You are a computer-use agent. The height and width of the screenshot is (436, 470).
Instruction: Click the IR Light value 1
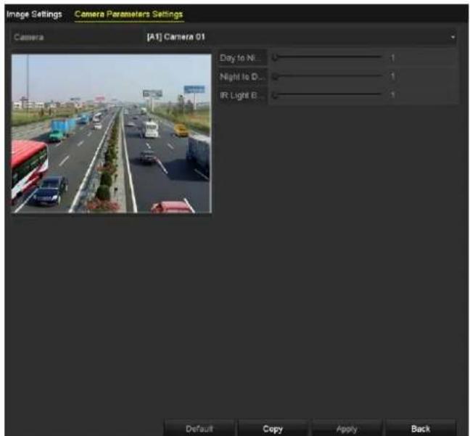click(392, 95)
